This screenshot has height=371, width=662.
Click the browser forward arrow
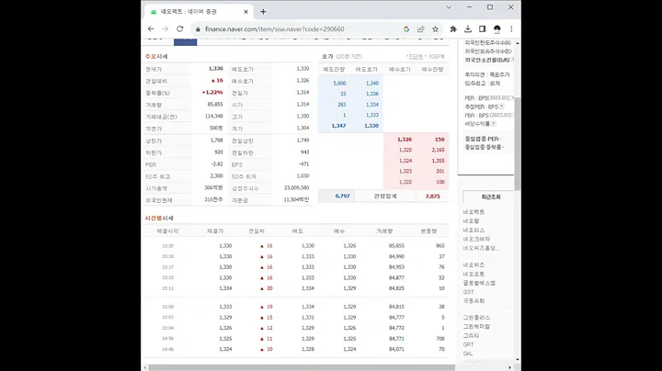165,28
